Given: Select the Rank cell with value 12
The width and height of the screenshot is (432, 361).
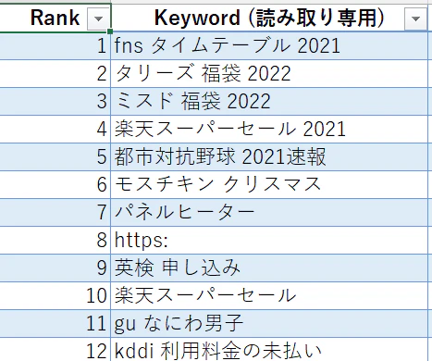Looking at the screenshot, I should tap(55, 350).
